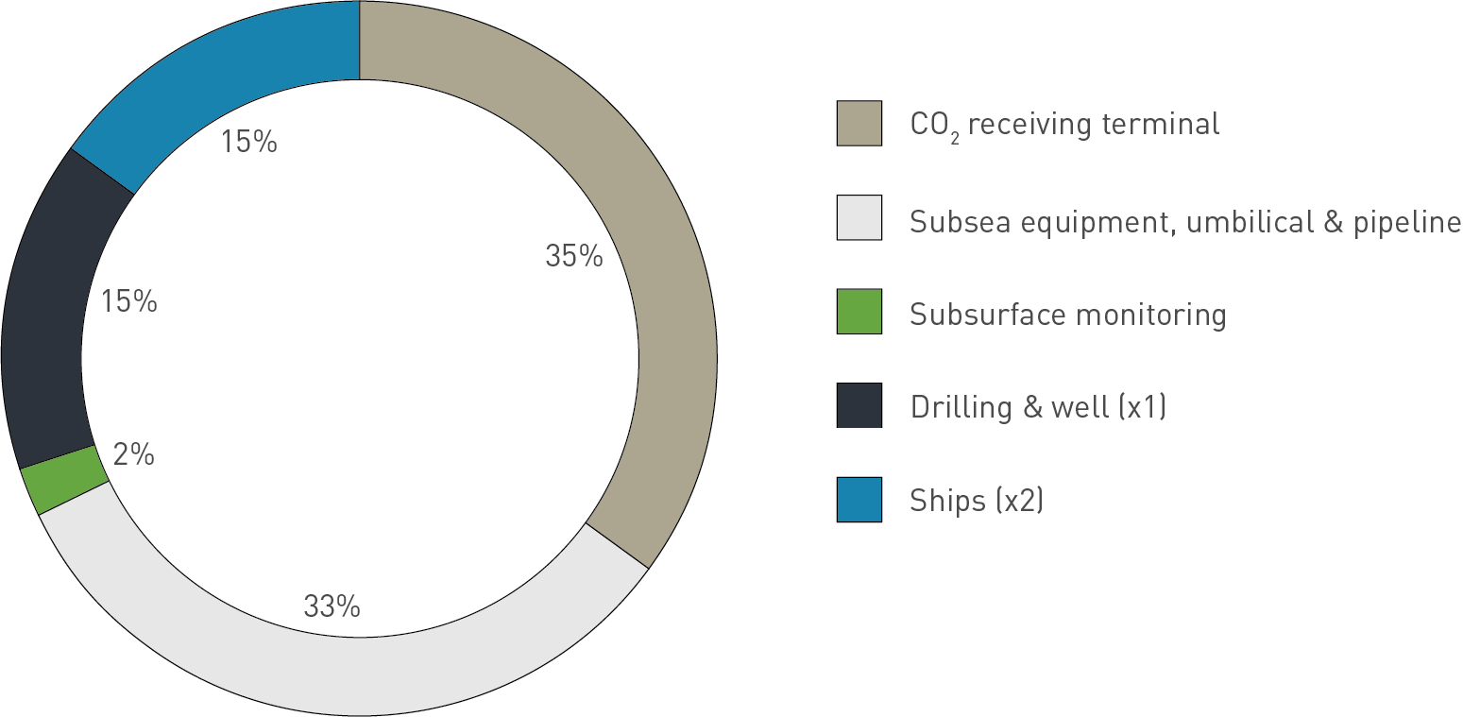Select "Subsea equipment, umbilical & pipeline" legend text
1463x717 pixels.
[x=1185, y=221]
